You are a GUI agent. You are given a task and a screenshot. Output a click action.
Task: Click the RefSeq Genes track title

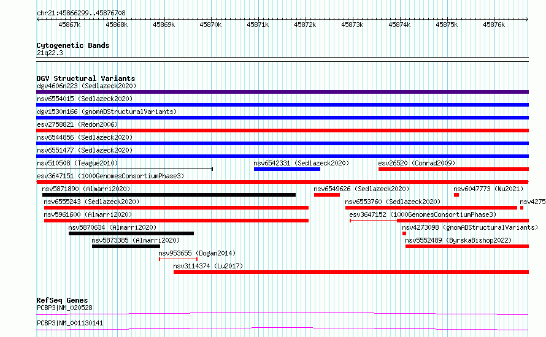[62, 300]
